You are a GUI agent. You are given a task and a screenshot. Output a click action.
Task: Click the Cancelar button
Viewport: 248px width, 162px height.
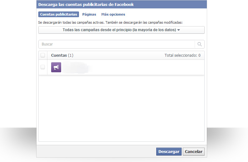tap(194, 152)
